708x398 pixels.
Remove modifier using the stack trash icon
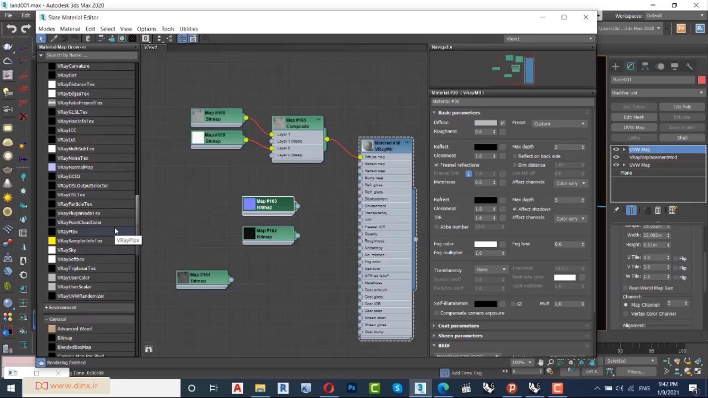[658, 210]
